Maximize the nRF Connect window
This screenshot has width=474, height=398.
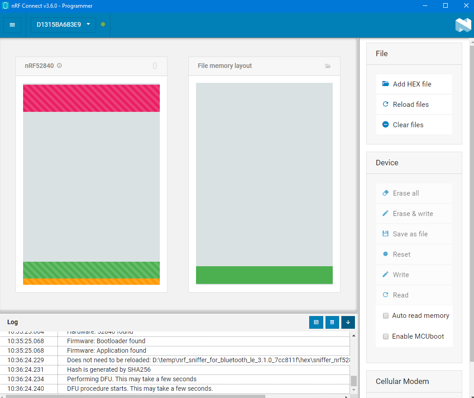click(x=445, y=6)
